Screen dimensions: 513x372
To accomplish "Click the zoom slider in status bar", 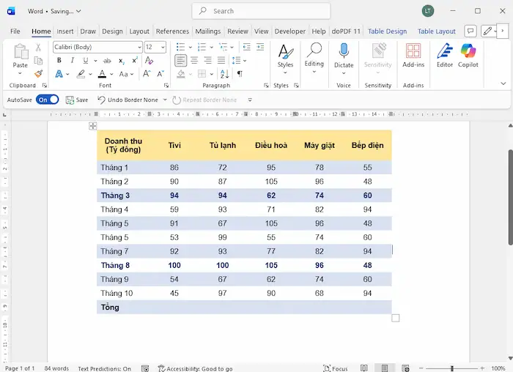I will [452, 368].
